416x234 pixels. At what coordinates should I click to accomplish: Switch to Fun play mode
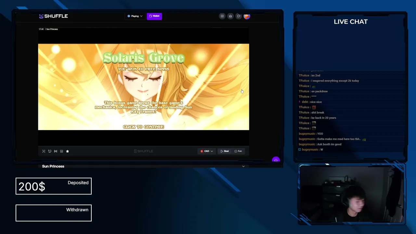238,151
